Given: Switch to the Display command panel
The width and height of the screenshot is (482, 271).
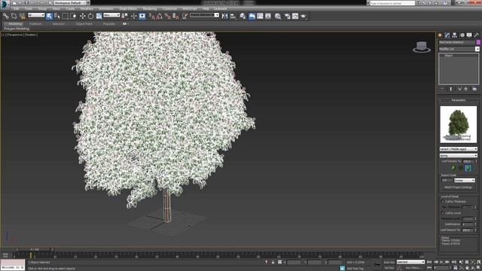Looking at the screenshot, I should pos(469,35).
